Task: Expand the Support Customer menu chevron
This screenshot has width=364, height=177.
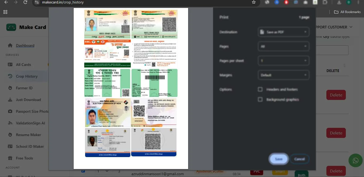Action: (x=351, y=27)
